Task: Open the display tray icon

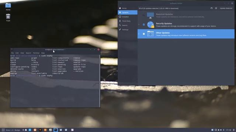Action: pos(216,130)
